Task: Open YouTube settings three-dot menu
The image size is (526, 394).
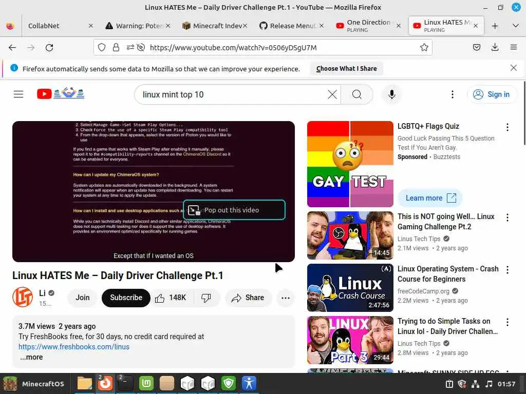Action: point(453,94)
